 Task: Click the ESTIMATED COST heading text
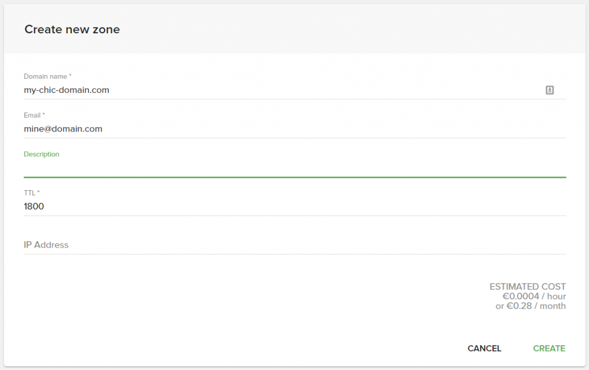point(527,286)
